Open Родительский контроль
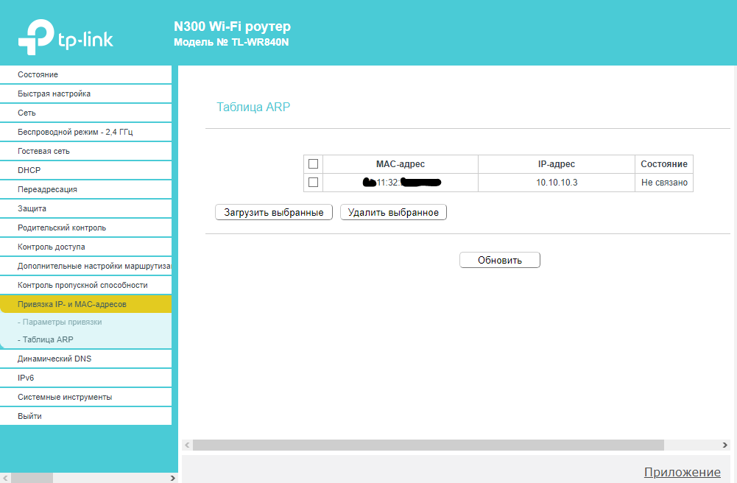 click(x=85, y=228)
